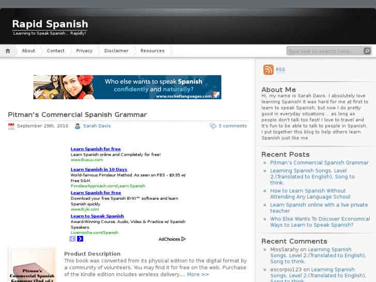This screenshot has height=282, width=376.
Task: Click the PimsleurApproach.com/Learn-Spanish URL
Action: tap(108, 186)
